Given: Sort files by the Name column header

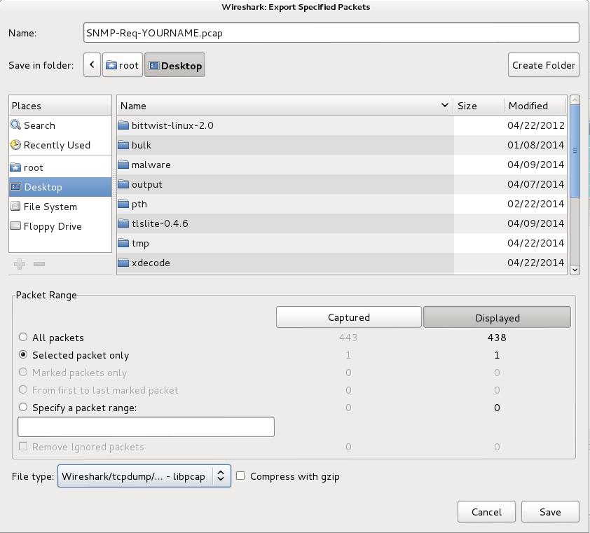Looking at the screenshot, I should click(x=280, y=106).
